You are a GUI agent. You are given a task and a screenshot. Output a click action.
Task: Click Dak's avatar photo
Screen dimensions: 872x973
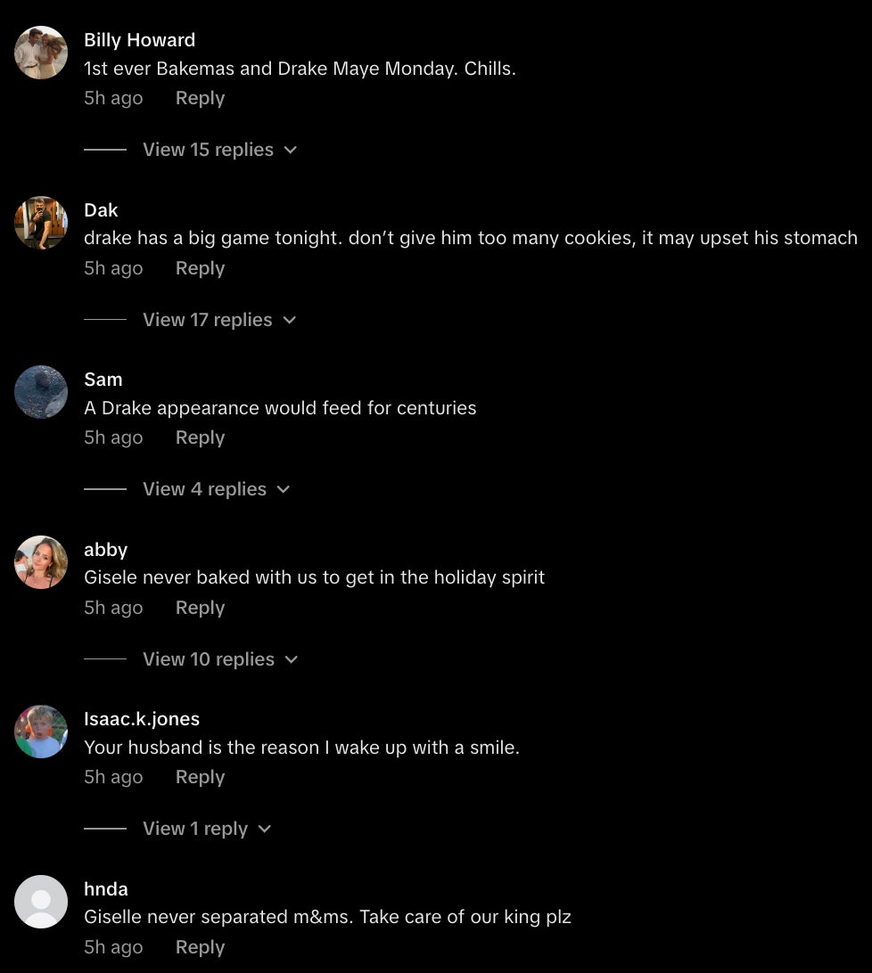(41, 223)
